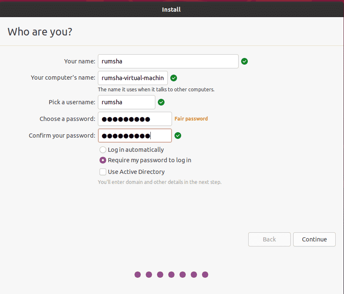Click in the Pick a username field
344x294 pixels.
[126, 102]
